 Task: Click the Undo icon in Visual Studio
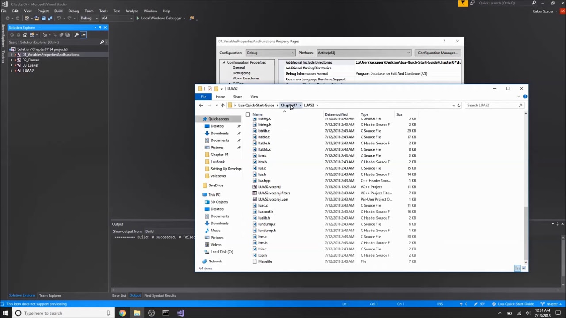59,18
